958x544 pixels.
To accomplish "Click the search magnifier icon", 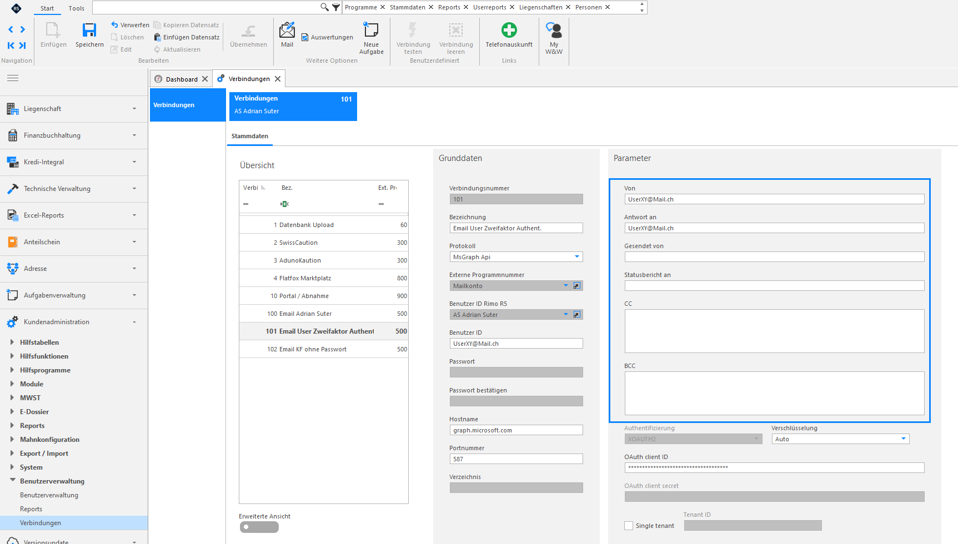I will 324,7.
